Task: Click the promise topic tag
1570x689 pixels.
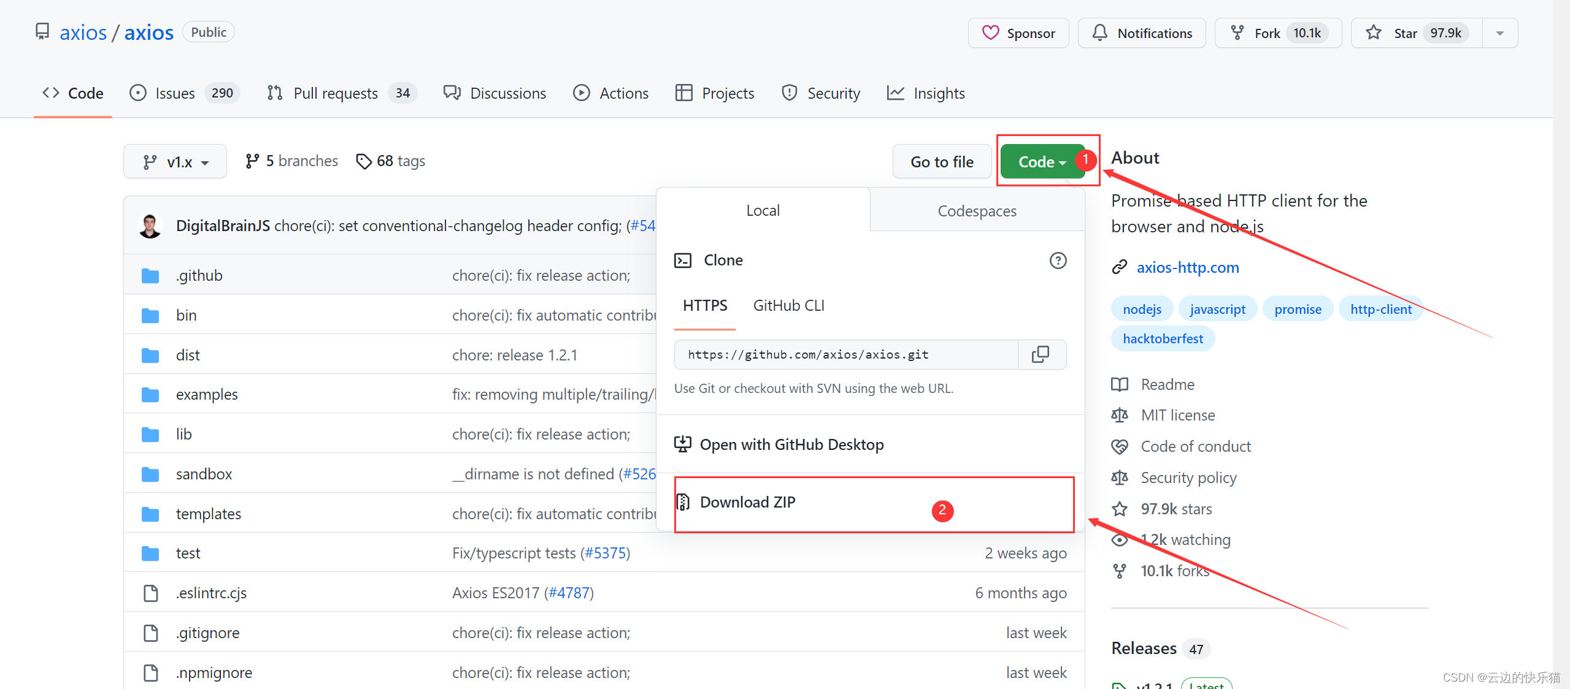Action: (1298, 309)
